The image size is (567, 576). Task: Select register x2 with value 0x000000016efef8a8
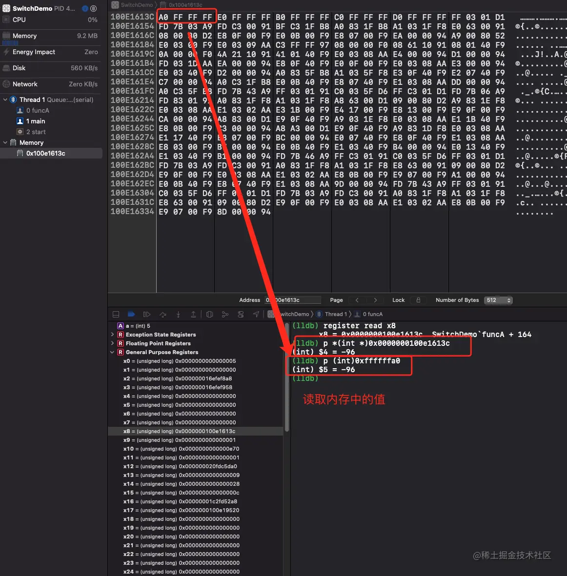pyautogui.click(x=196, y=379)
